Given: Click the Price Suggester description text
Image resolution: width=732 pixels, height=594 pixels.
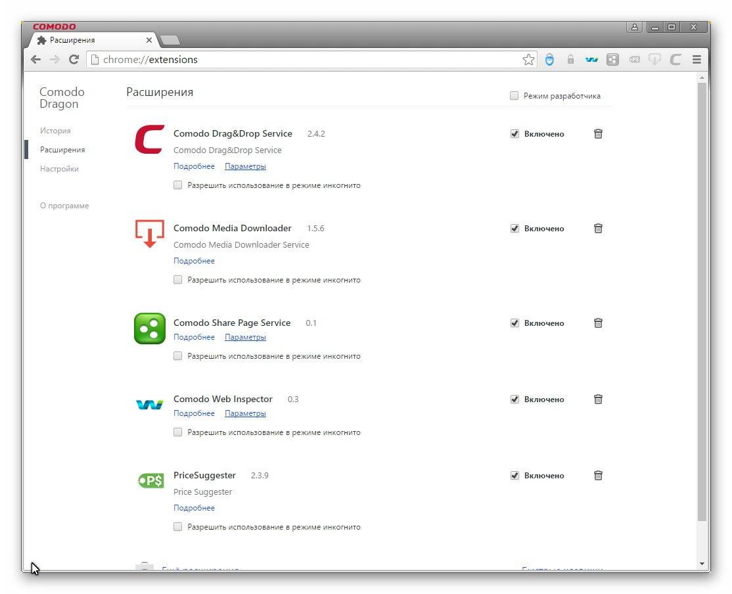Looking at the screenshot, I should click(202, 491).
